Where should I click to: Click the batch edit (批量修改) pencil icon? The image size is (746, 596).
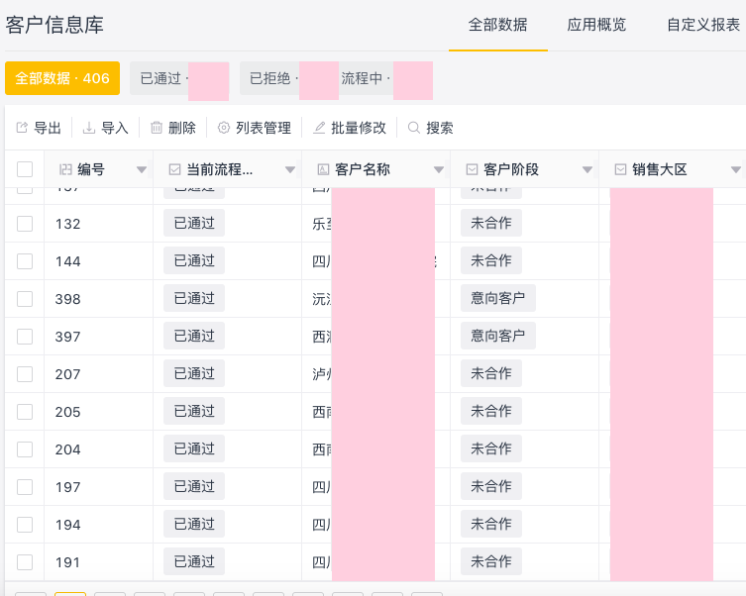click(319, 128)
